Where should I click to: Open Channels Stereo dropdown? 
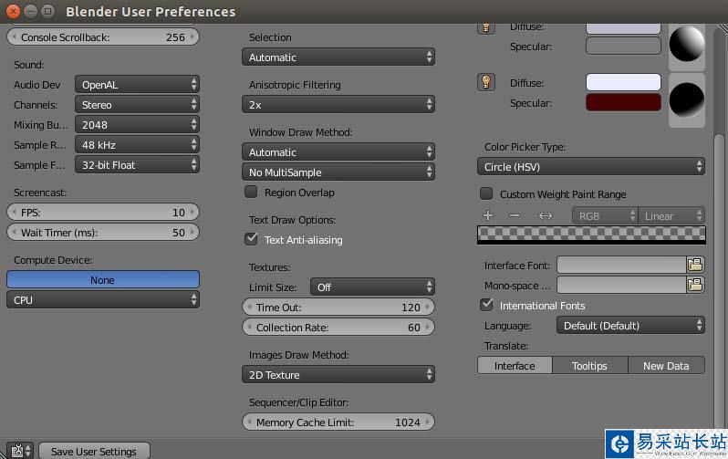click(137, 105)
